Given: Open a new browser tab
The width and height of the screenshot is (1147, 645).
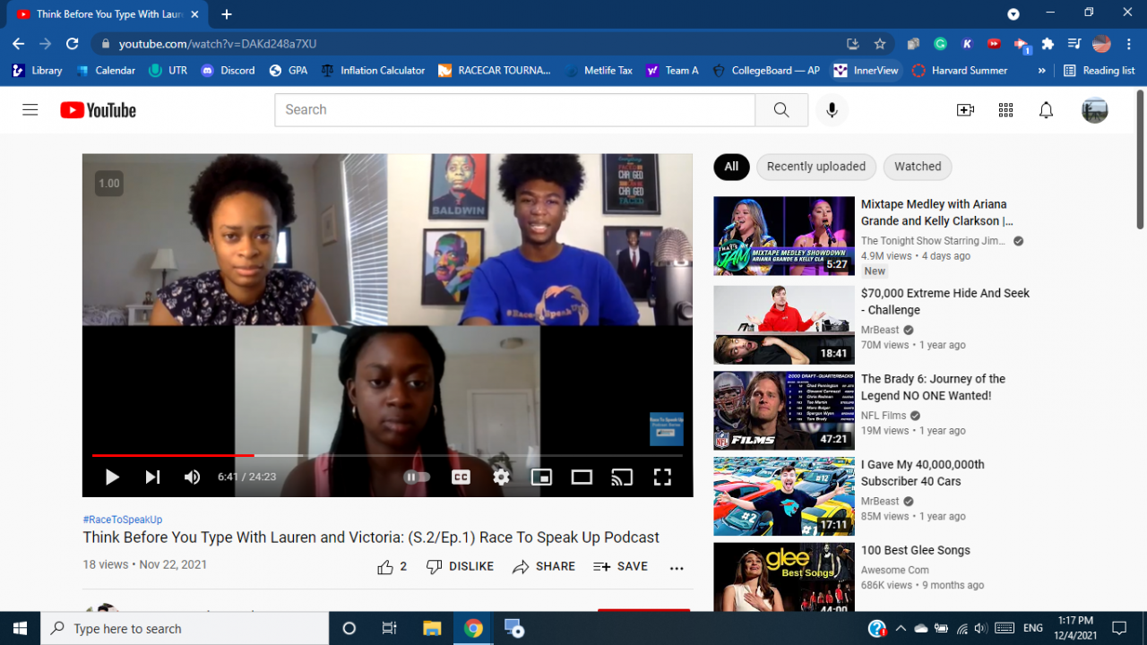Looking at the screenshot, I should pos(227,14).
